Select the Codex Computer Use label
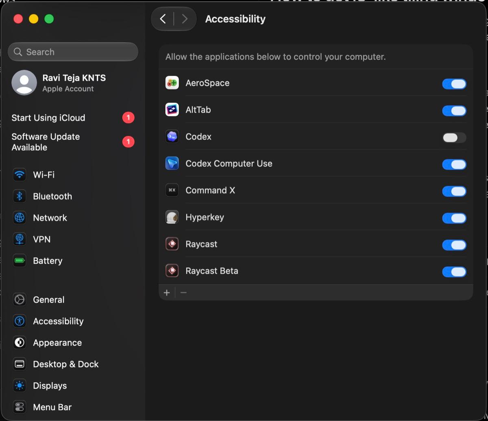 [x=229, y=163]
